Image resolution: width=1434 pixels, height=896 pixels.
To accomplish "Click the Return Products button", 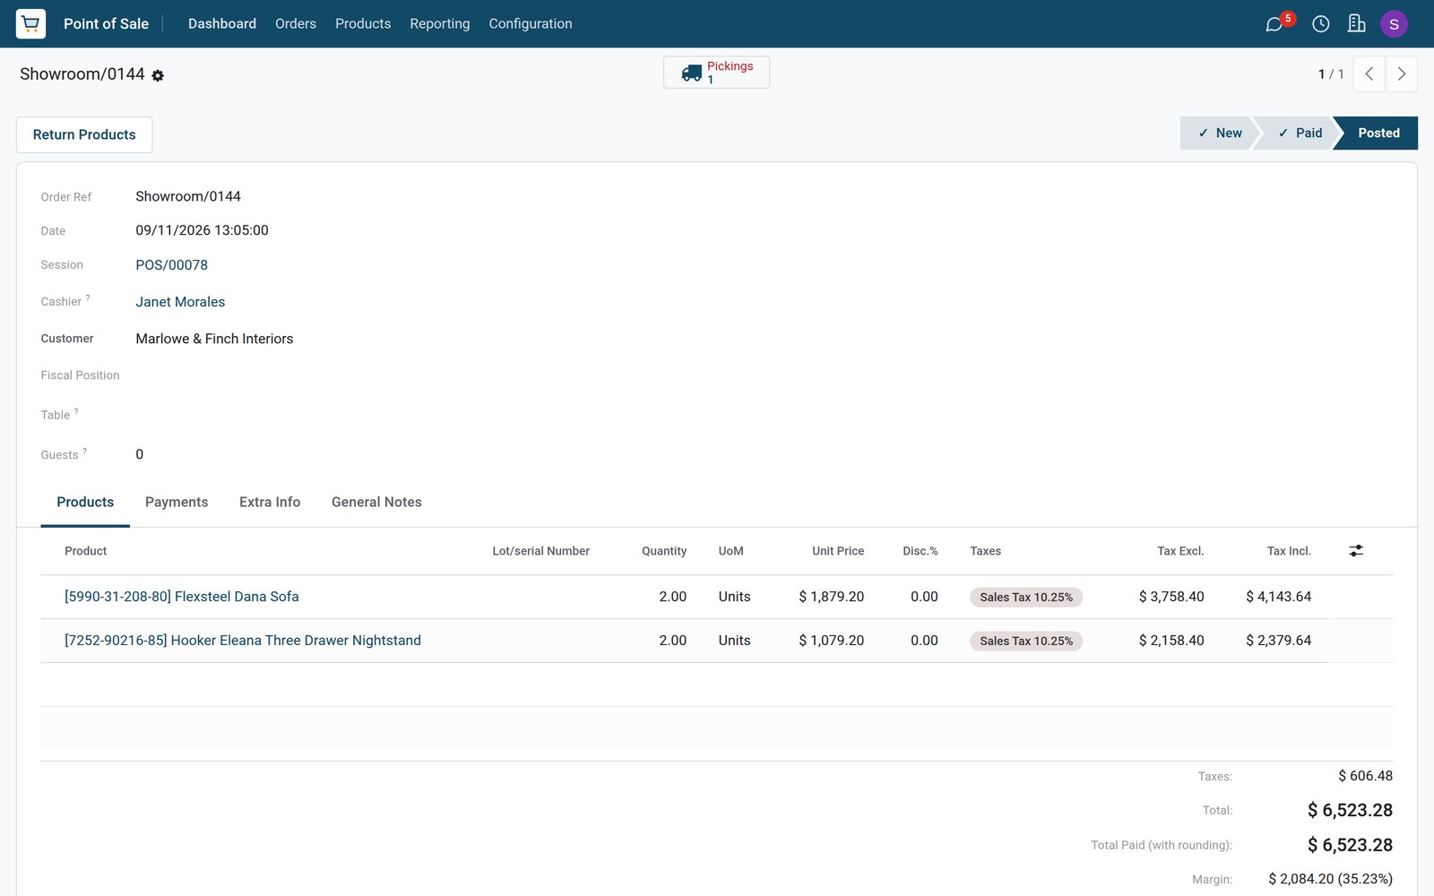I will (x=84, y=134).
